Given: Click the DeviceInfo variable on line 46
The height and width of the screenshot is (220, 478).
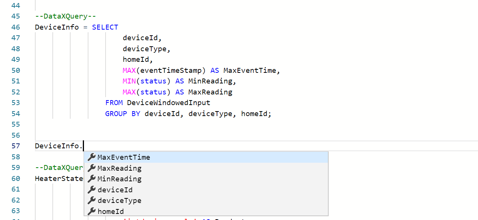Looking at the screenshot, I should click(57, 27).
